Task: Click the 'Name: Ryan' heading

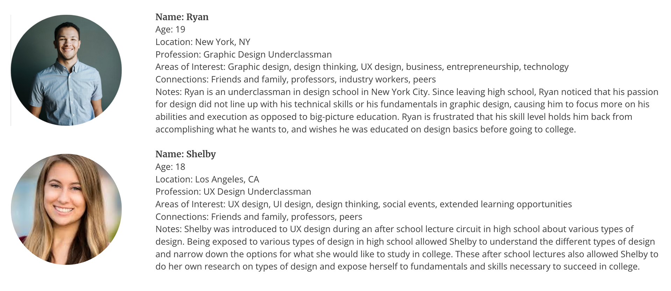Action: [x=182, y=17]
